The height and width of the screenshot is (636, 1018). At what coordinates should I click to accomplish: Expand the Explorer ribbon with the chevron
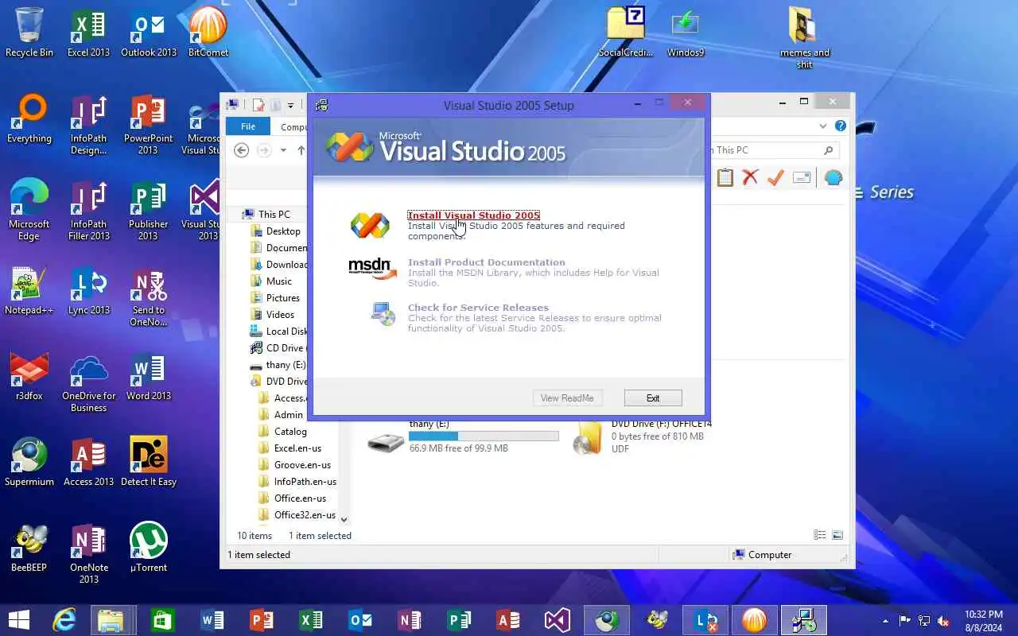click(822, 126)
